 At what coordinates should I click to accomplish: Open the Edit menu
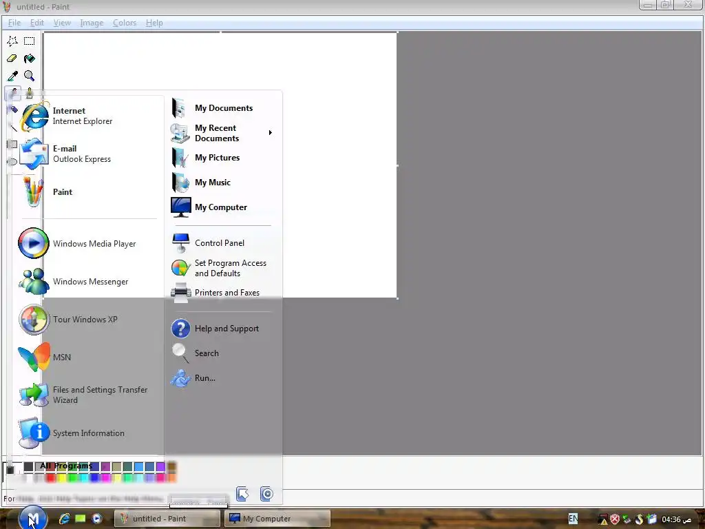37,23
